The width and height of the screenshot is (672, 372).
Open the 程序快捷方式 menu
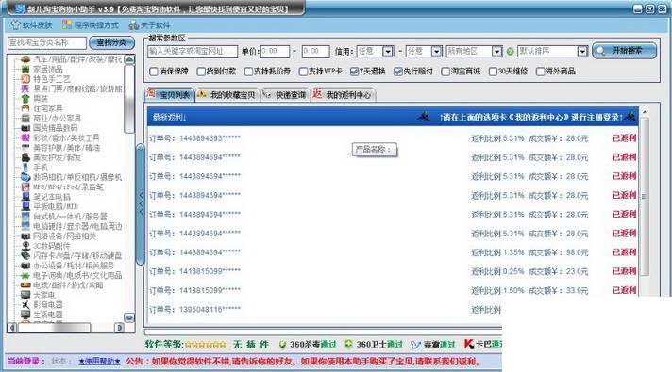[91, 25]
